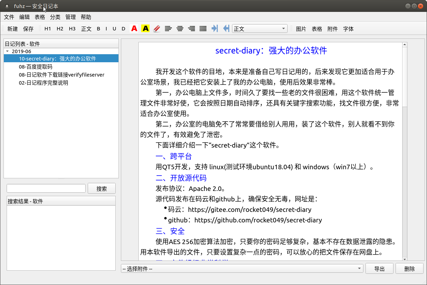Click the search keyword input field
This screenshot has height=285, width=427.
(46, 188)
